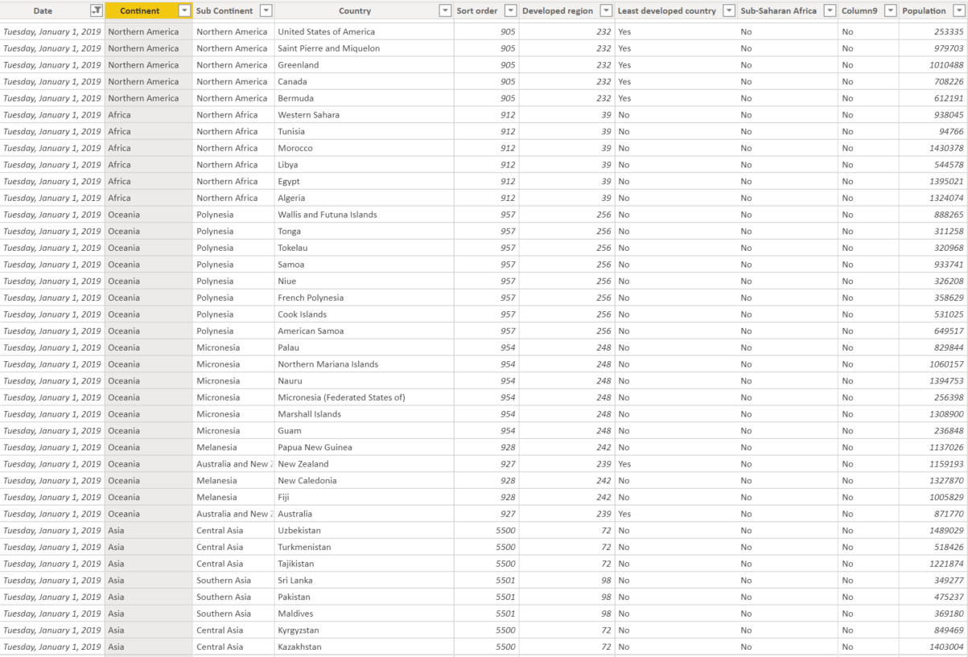Click population value 253335
This screenshot has width=968, height=657.
(933, 31)
